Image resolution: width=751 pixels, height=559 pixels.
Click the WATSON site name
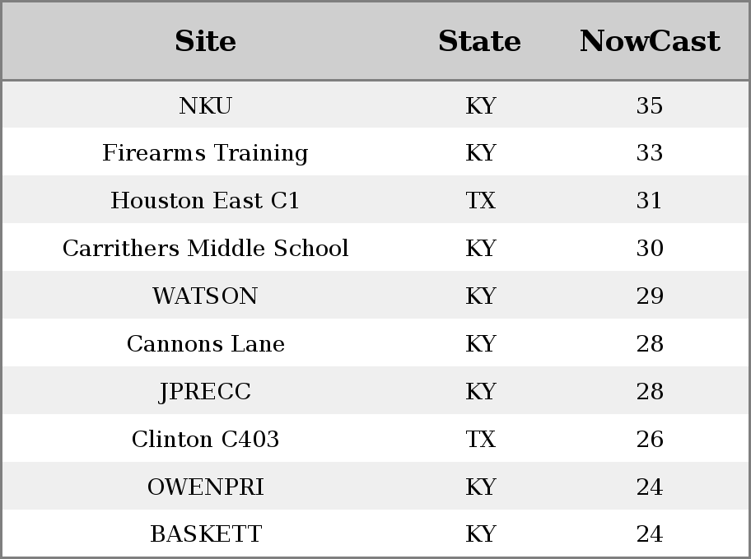pos(205,296)
